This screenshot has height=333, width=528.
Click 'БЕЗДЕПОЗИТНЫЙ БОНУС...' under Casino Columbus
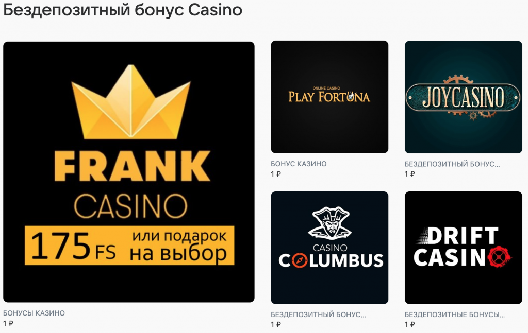point(318,314)
